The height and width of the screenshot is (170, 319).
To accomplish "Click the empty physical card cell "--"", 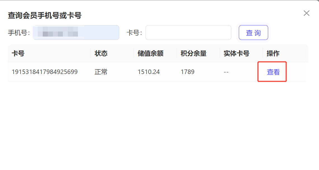I will 226,72.
